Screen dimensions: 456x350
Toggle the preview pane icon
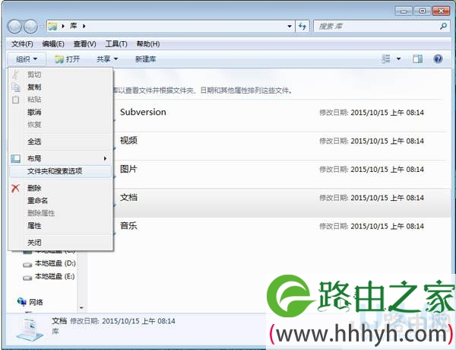tap(417, 59)
